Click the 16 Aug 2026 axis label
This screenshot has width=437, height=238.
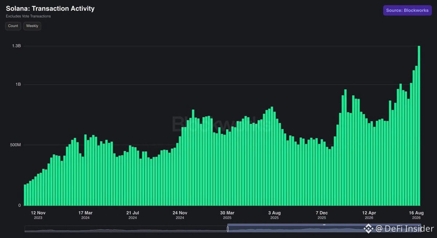point(416,215)
